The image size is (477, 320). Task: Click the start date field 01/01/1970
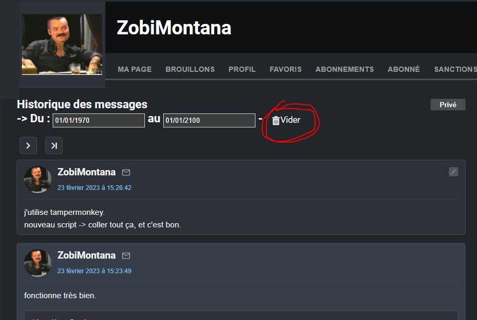pyautogui.click(x=99, y=120)
